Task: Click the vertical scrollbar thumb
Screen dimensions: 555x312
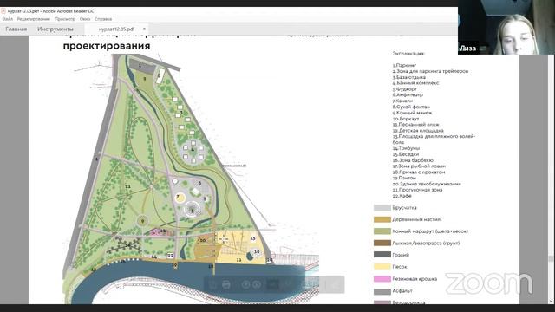Action: [552, 258]
